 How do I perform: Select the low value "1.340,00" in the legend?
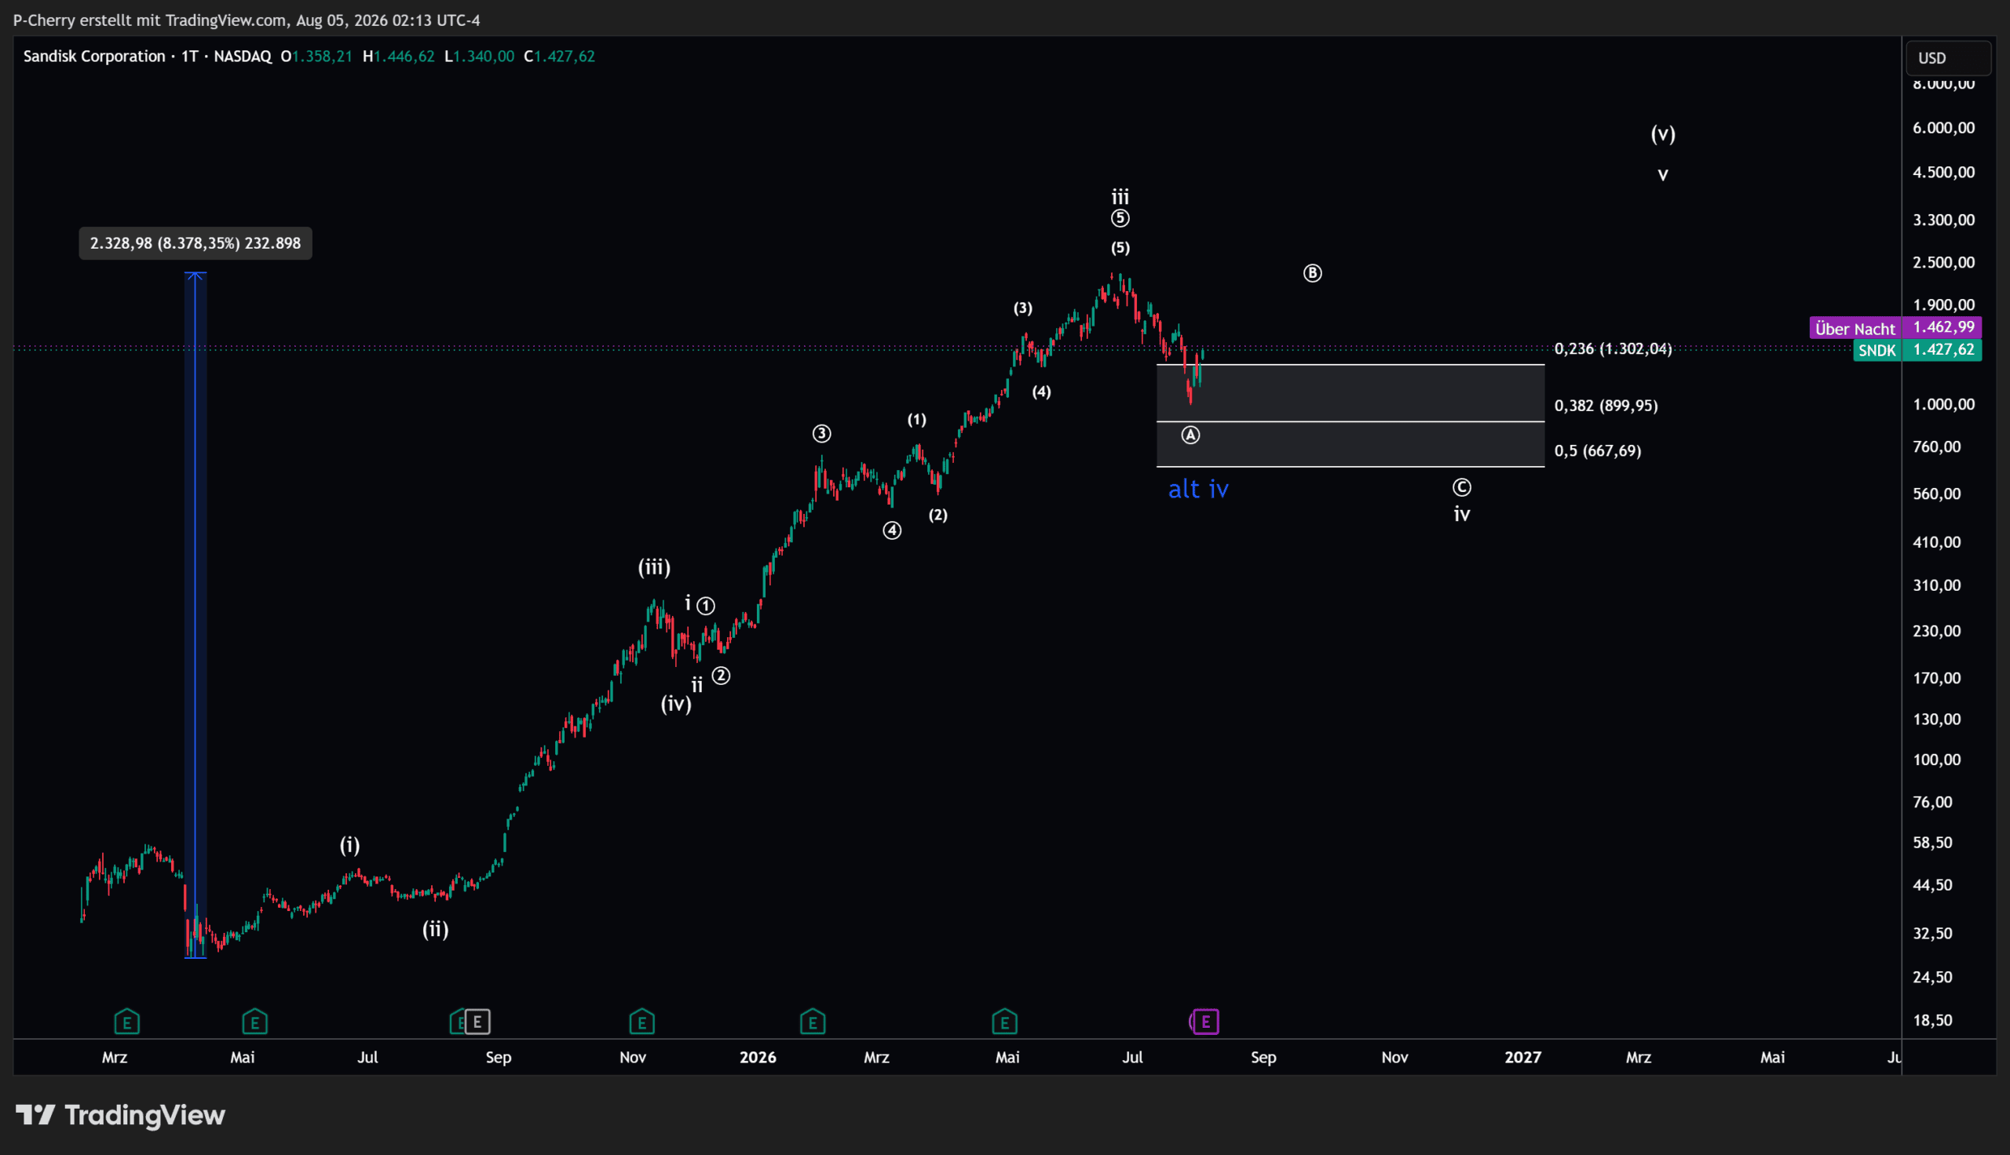click(484, 56)
